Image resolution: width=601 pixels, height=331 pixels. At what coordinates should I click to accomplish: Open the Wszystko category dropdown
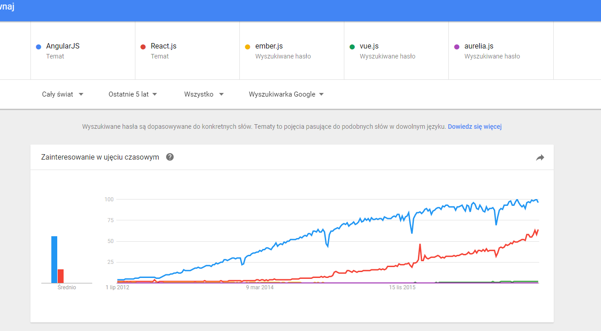(x=204, y=94)
